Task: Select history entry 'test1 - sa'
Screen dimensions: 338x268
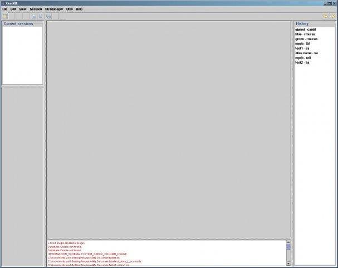Action: (x=302, y=49)
